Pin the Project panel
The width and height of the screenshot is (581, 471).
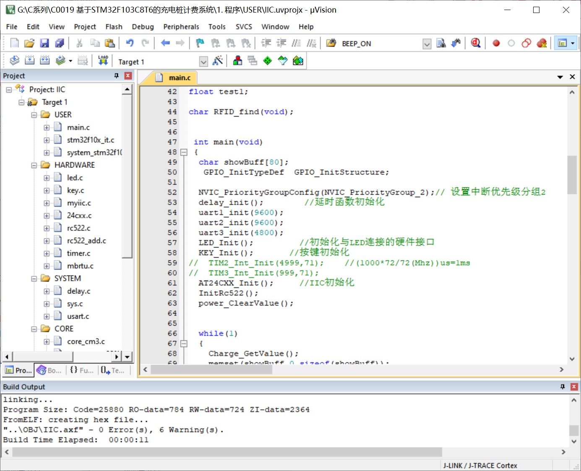pos(117,76)
